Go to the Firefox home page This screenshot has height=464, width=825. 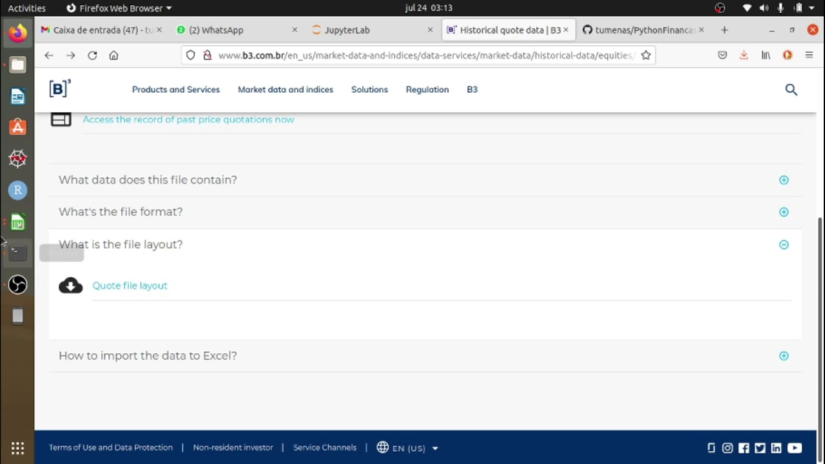click(x=113, y=55)
